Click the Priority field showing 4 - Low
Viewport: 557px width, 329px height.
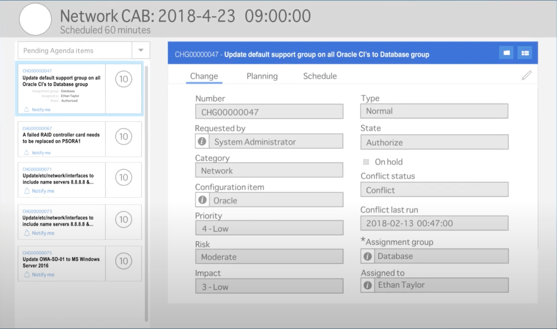pos(269,229)
